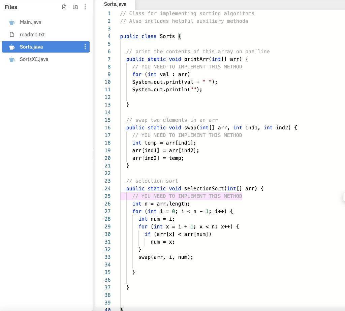
Task: Click the highlighted comment on line 25
Action: point(187,196)
